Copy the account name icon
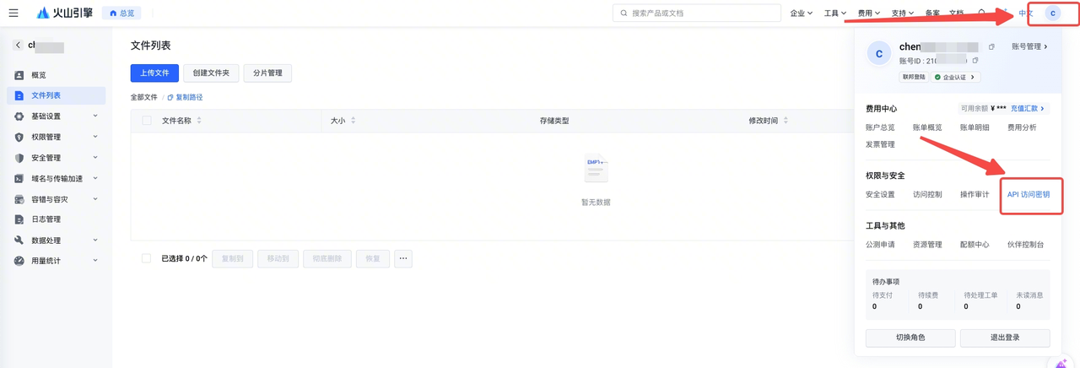This screenshot has height=368, width=1080. [x=991, y=47]
